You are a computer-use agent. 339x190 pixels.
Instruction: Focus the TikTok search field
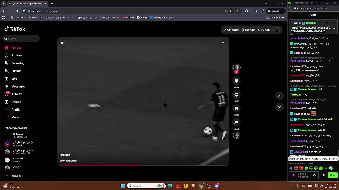21,39
